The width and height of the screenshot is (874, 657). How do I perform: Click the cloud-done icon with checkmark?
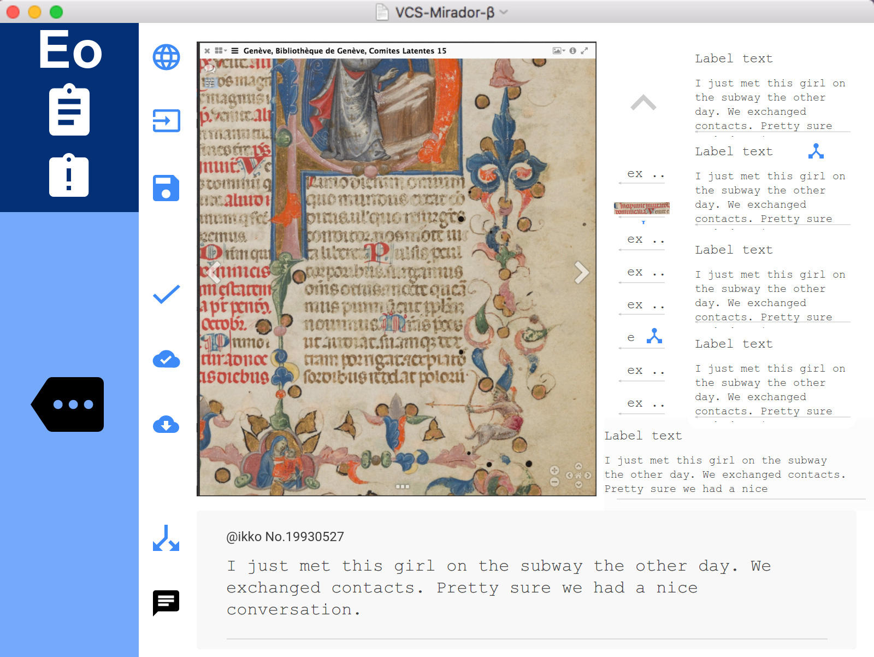(166, 360)
